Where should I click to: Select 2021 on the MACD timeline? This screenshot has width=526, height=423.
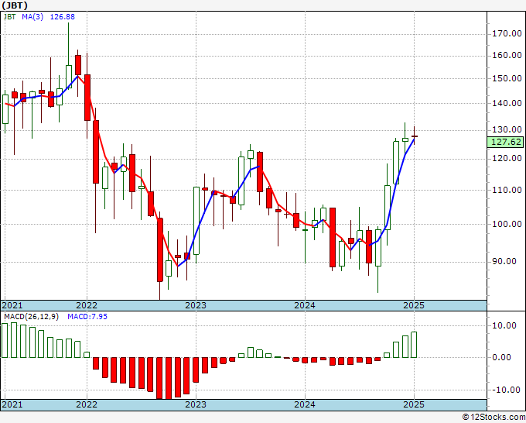[x=12, y=404]
